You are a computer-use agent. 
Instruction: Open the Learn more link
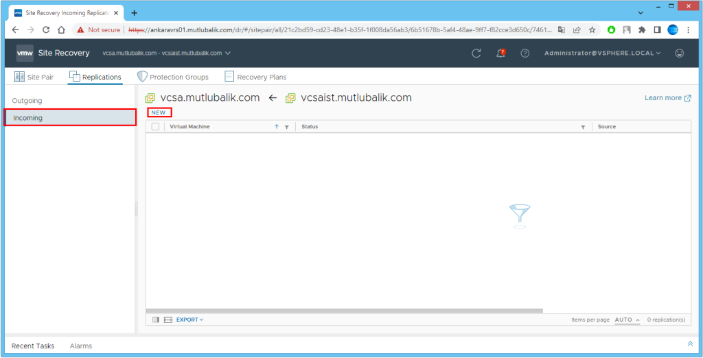click(x=667, y=97)
